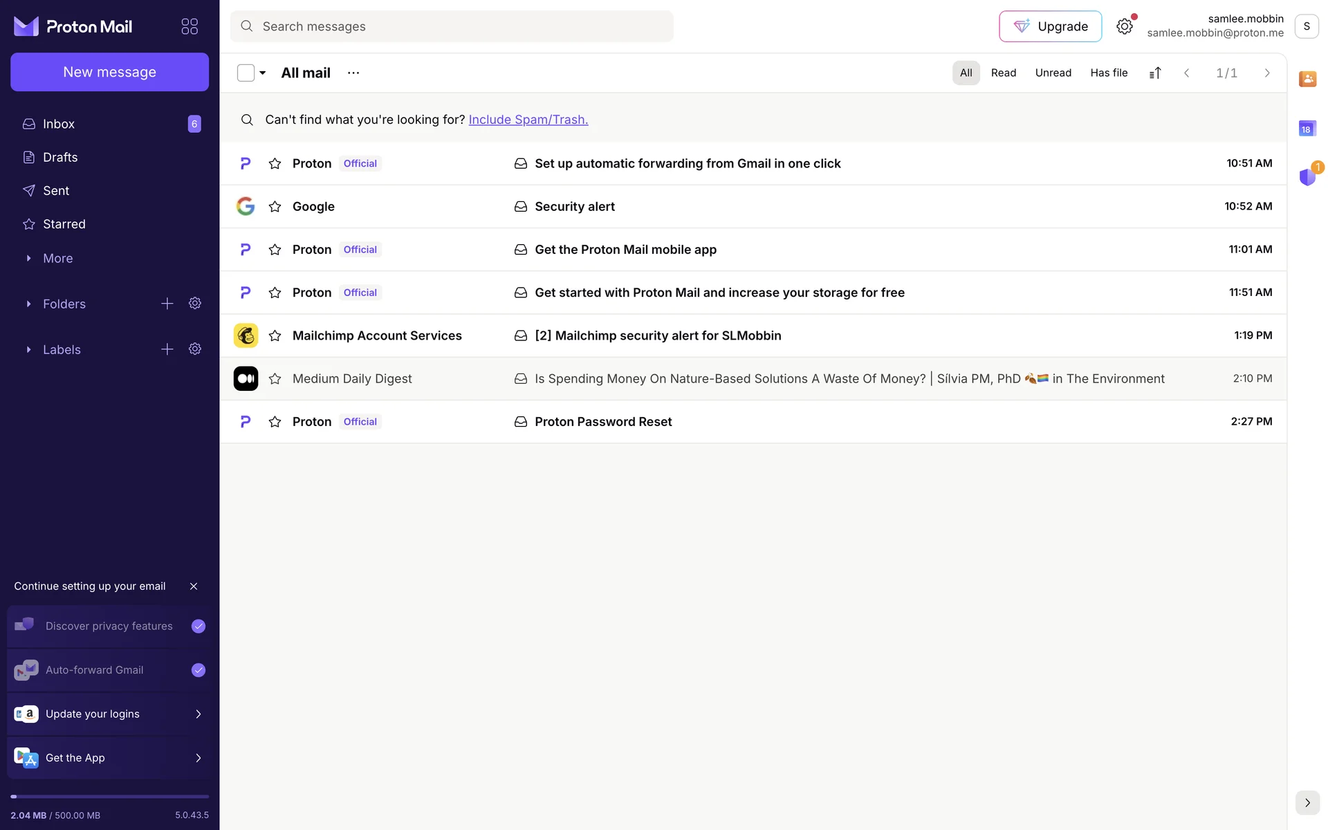Viewport: 1328px width, 830px height.
Task: Open the Proton apps grid switcher
Action: (189, 26)
